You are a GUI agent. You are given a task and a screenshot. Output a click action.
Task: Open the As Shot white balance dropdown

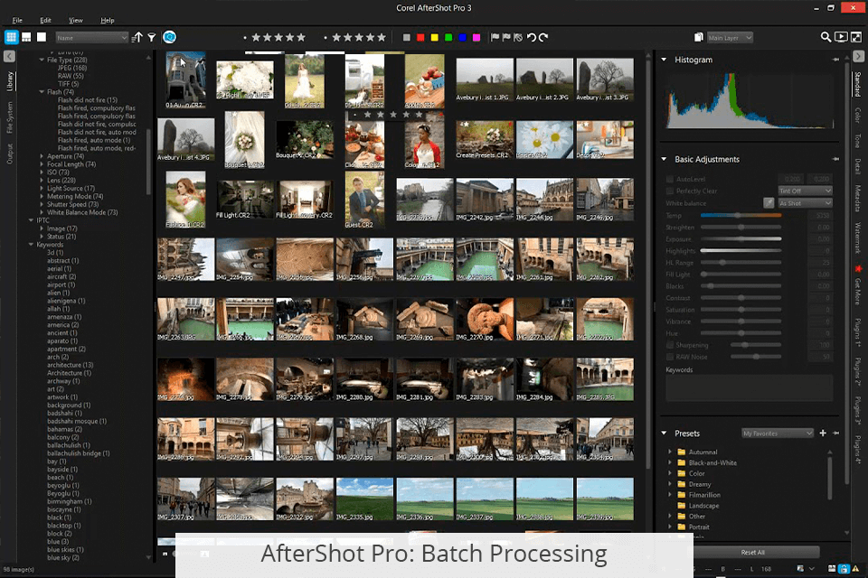click(x=805, y=203)
